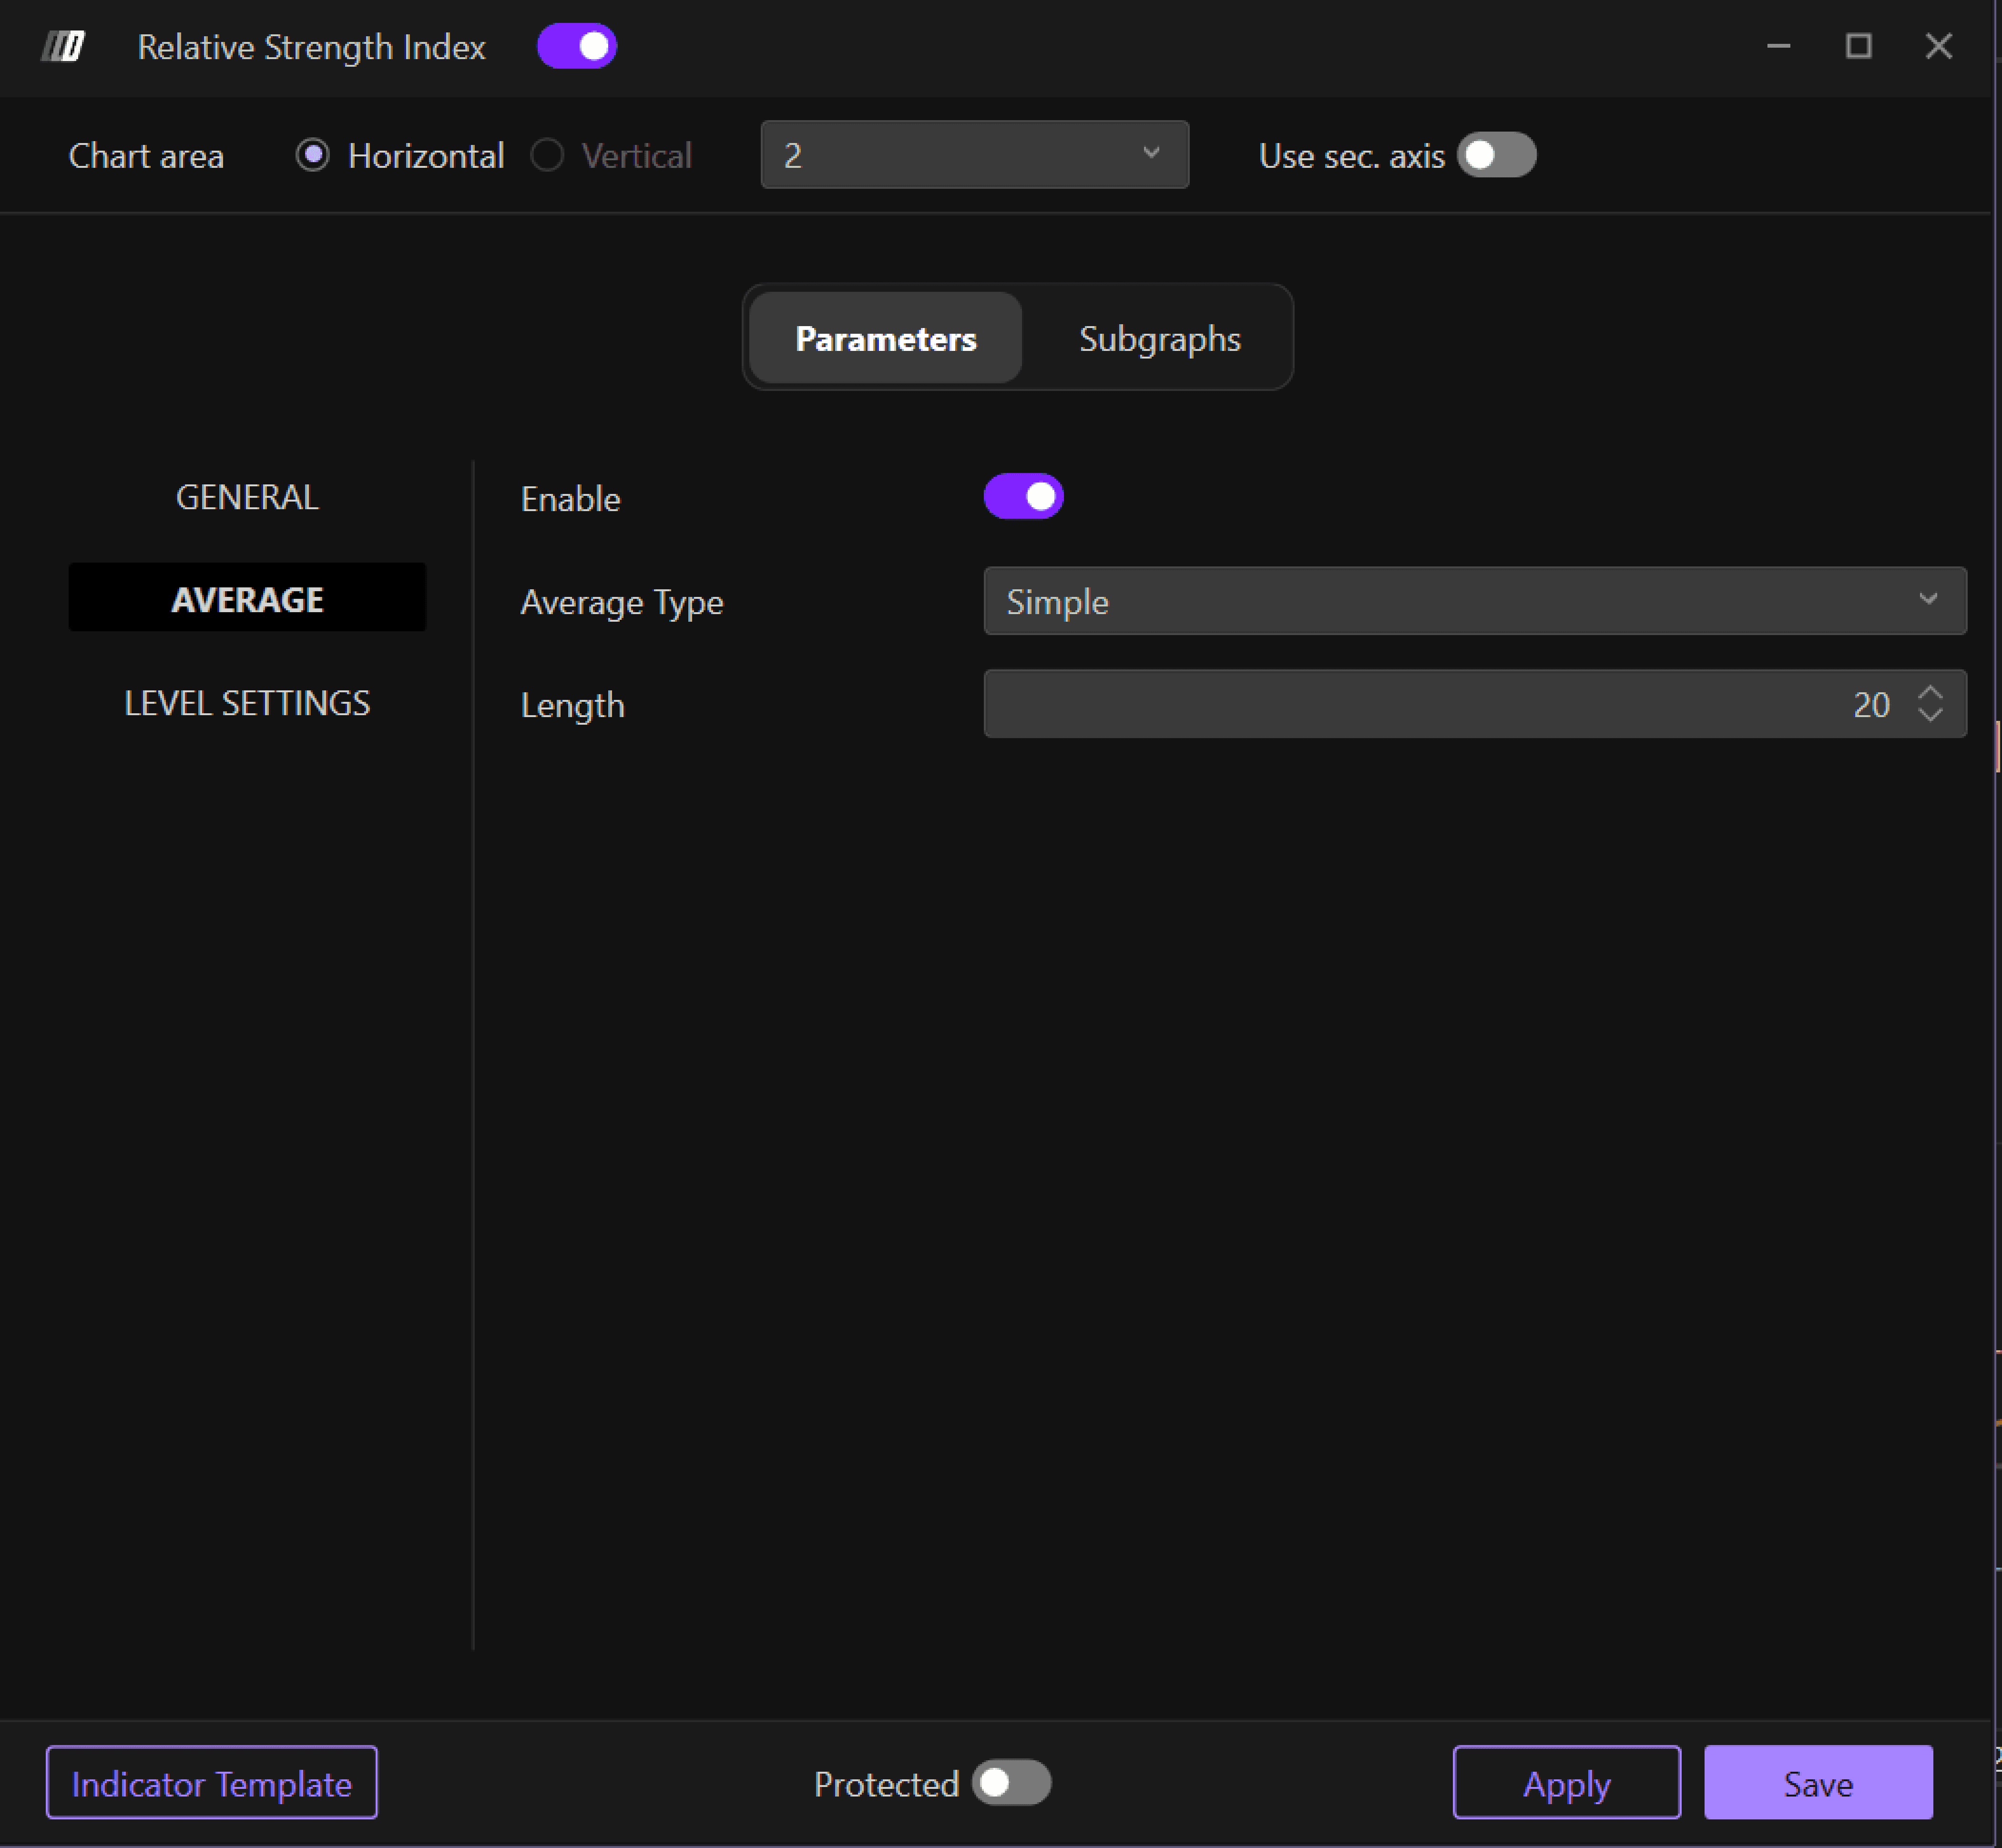Maximize the Relative Strength Index window

(1858, 46)
